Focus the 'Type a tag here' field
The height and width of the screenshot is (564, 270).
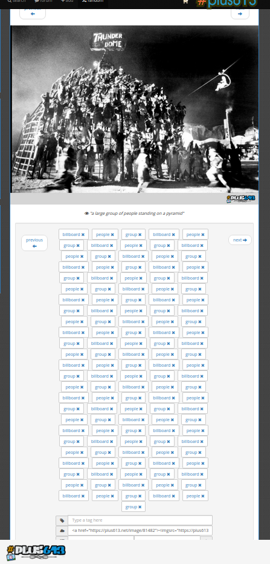pos(140,520)
